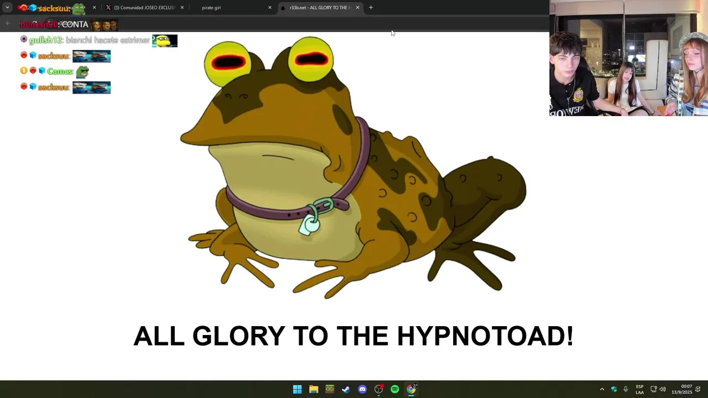
Task: Open the notification center icon
Action: click(699, 389)
